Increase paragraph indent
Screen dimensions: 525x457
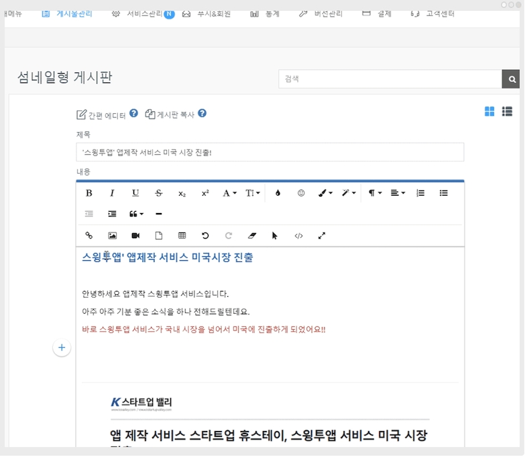click(112, 214)
